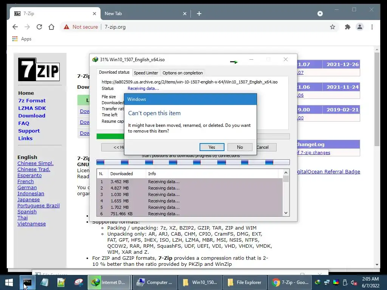Viewport: 387px width, 290px height.
Task: Click the Hide details button
Action: 113,147
